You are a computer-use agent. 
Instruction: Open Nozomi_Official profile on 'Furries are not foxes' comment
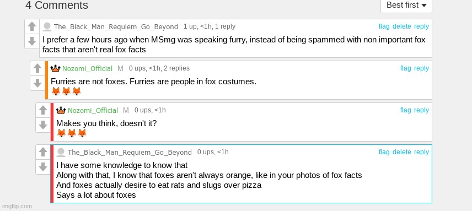coord(87,68)
